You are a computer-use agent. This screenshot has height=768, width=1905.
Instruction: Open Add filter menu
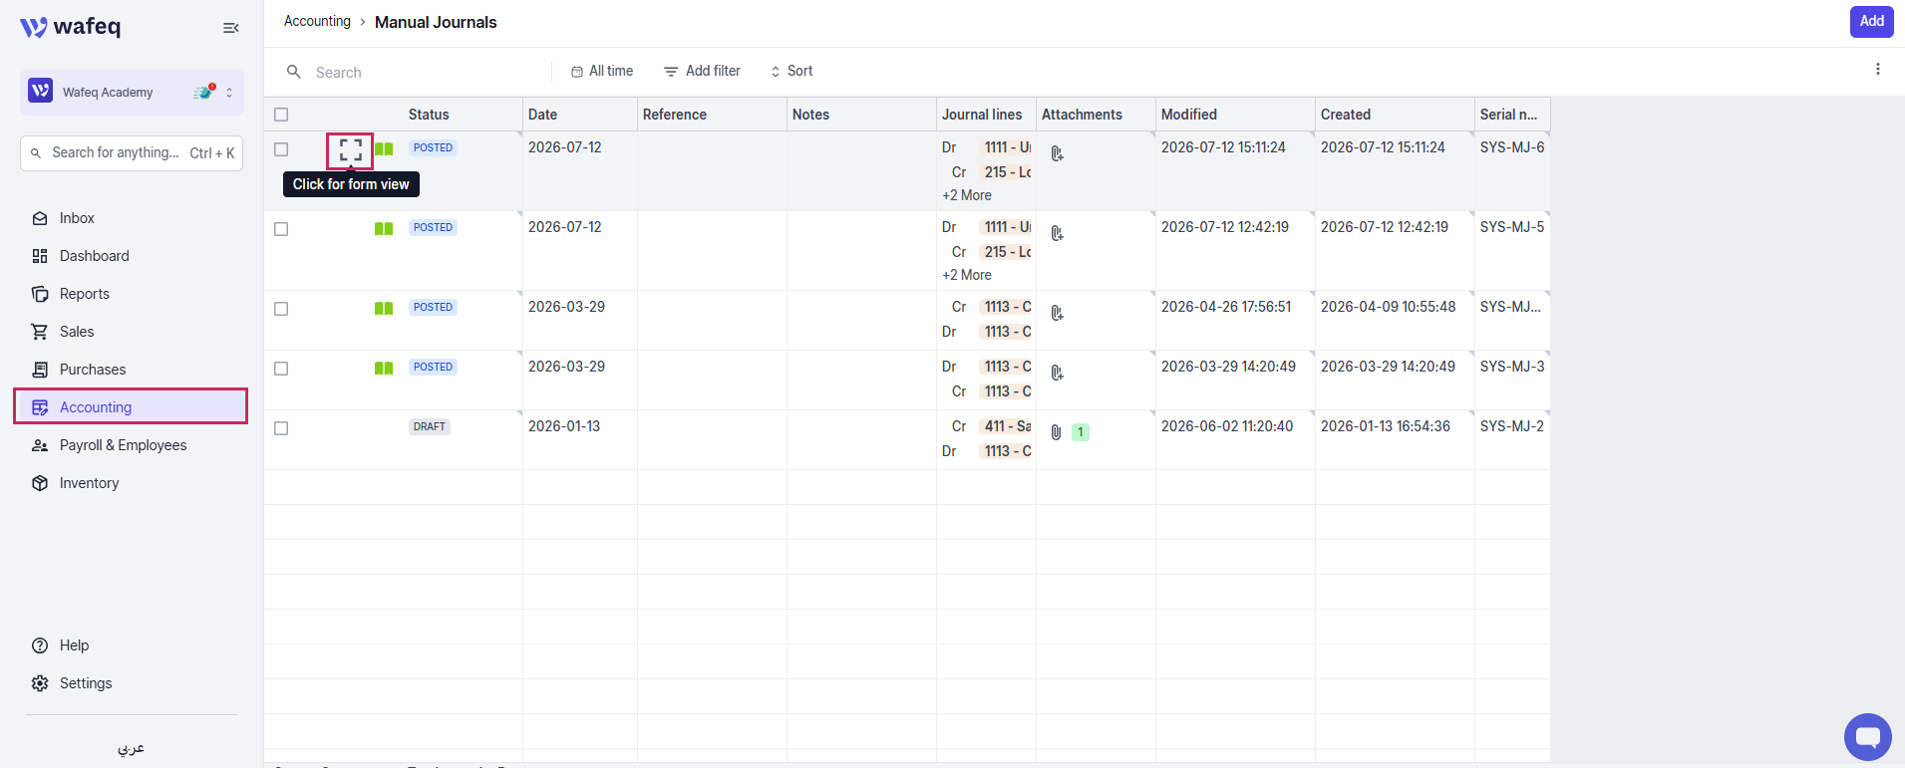[x=703, y=71]
